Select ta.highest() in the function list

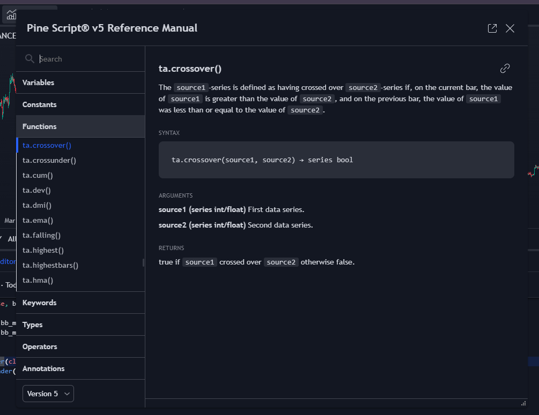43,250
